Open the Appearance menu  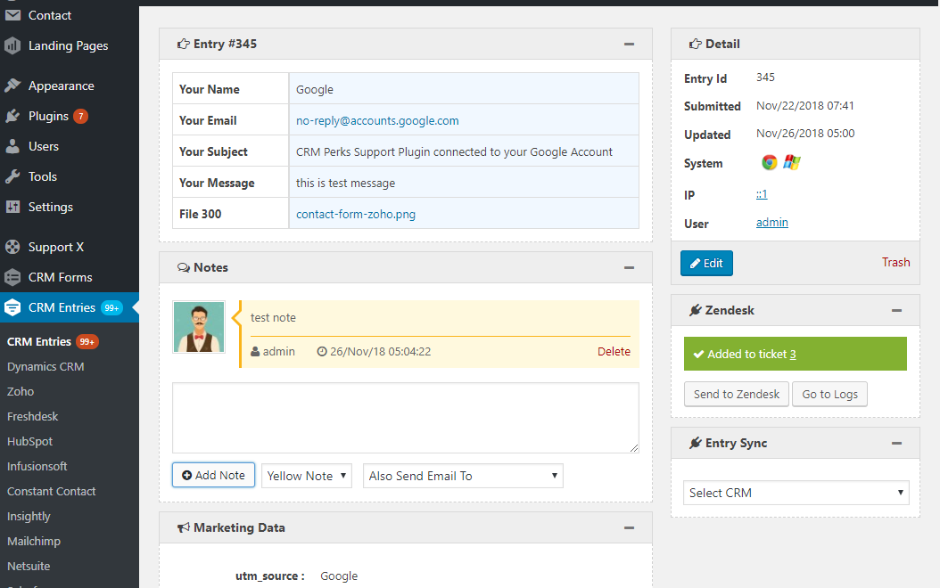[x=62, y=86]
